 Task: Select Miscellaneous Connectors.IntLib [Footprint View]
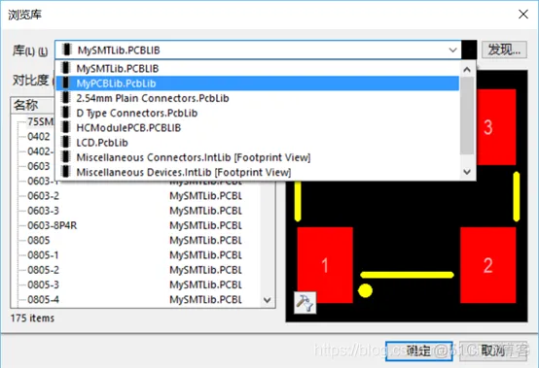[x=258, y=157]
